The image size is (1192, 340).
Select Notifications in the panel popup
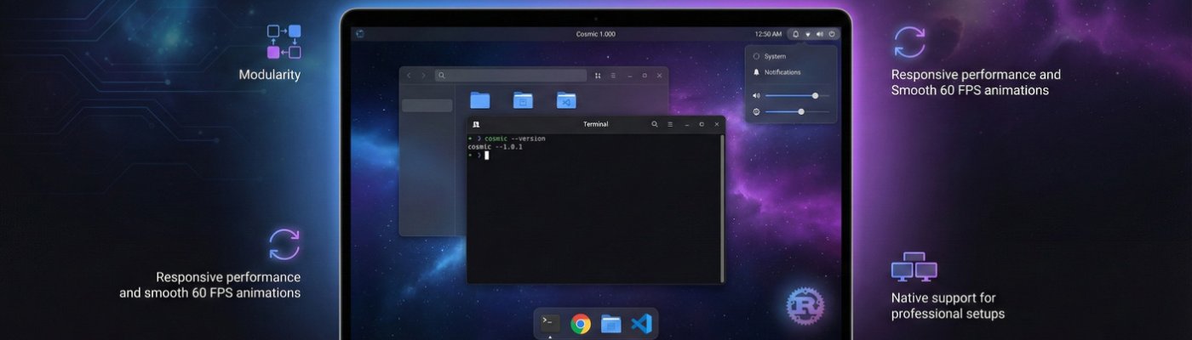(782, 72)
